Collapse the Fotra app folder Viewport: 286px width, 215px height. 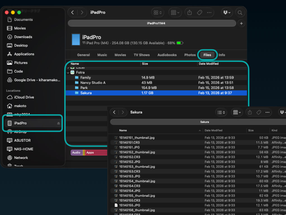68,73
